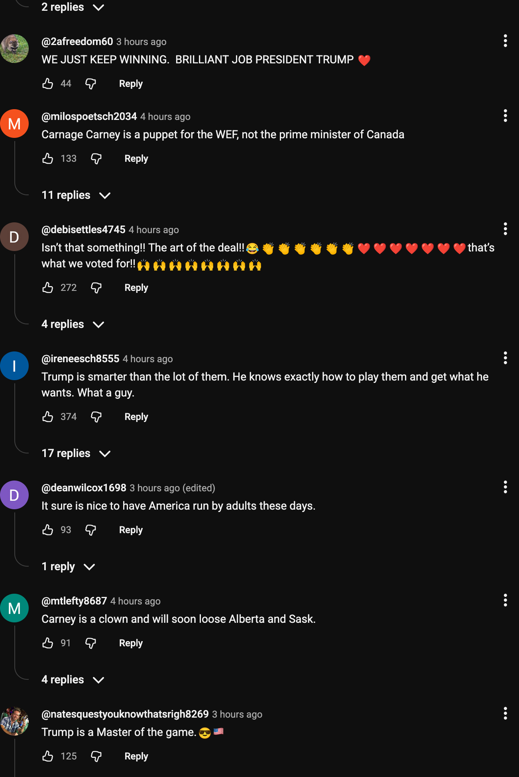
Task: Like @natesquestyouknowthatsrigh8269's comment
Action: click(48, 756)
